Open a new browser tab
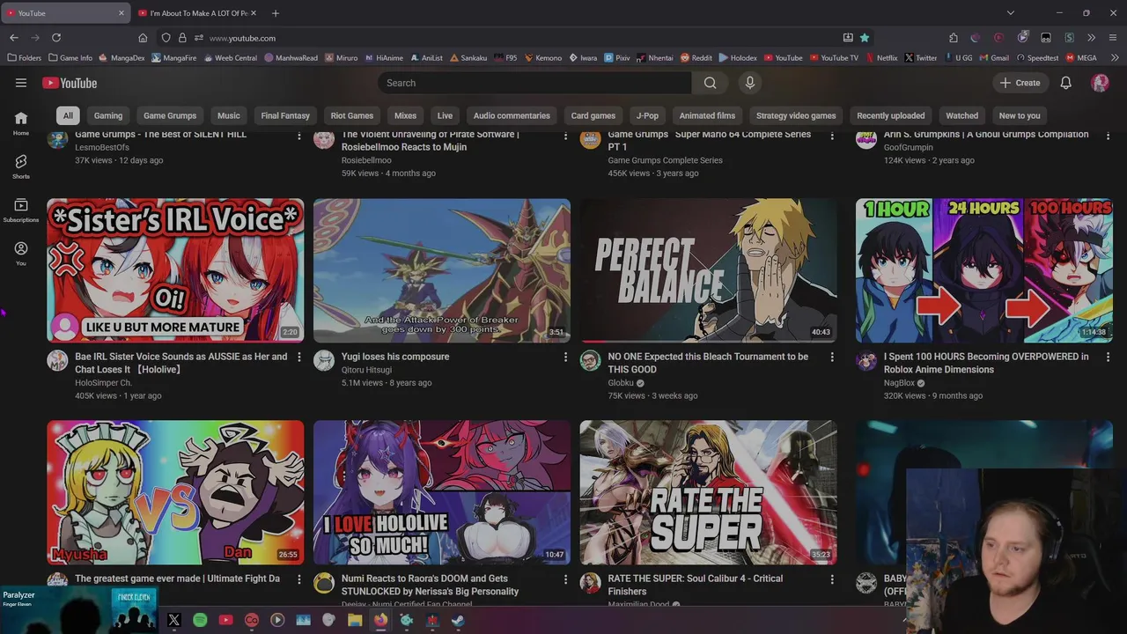 pos(276,13)
